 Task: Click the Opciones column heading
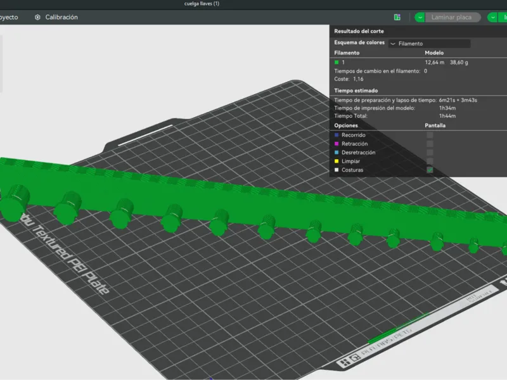(x=345, y=125)
